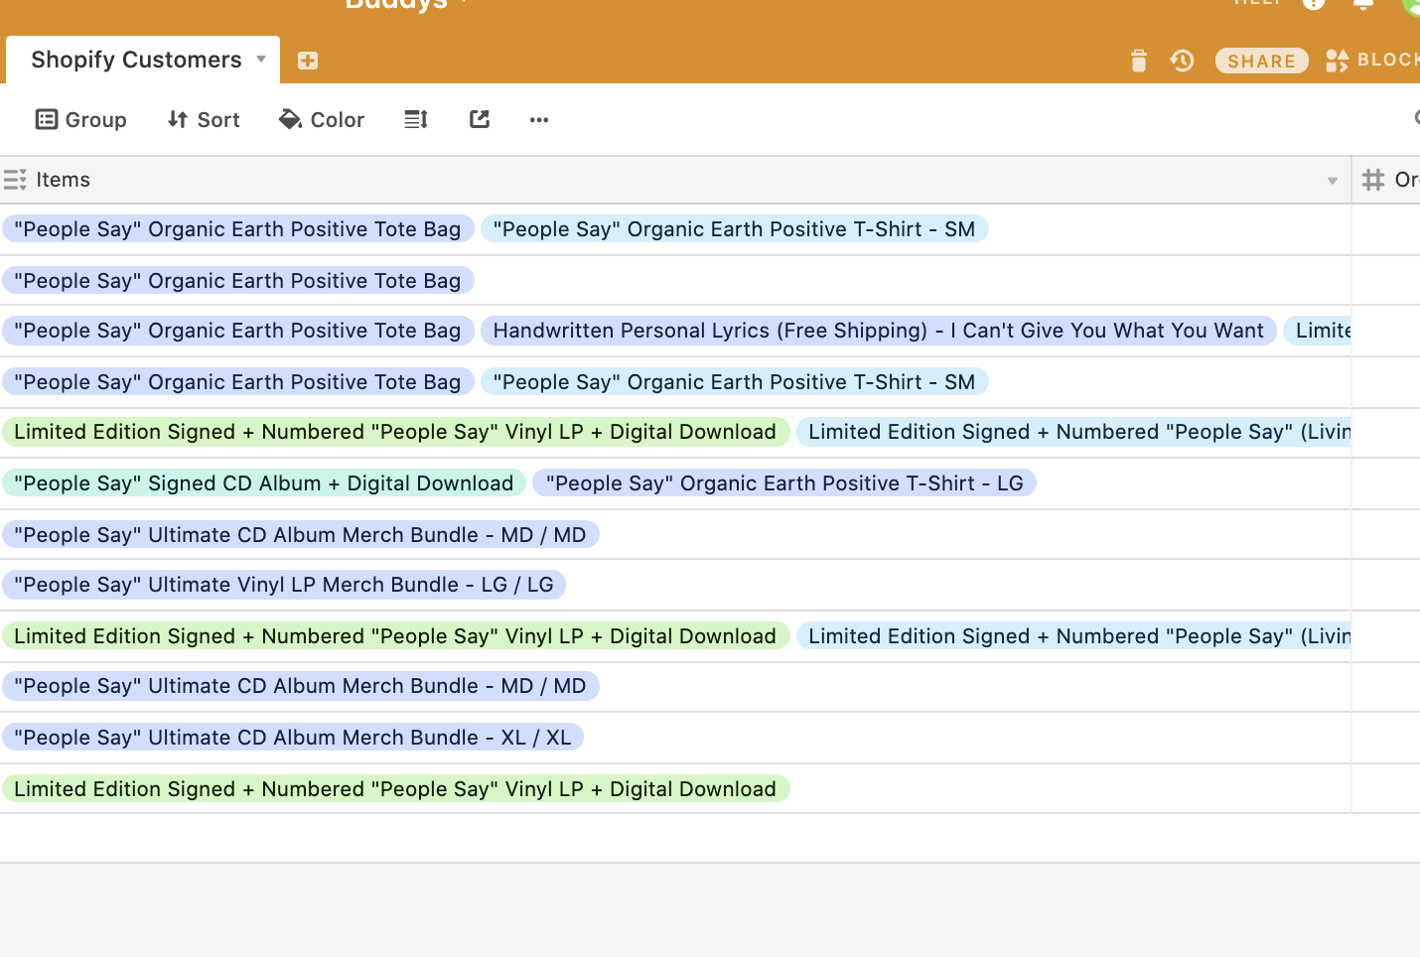
Task: Open the Group menu
Action: point(81,119)
